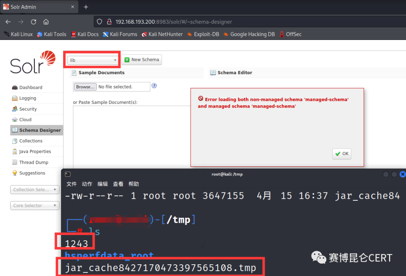The height and width of the screenshot is (276, 406).
Task: Open the 帮助 menu in the terminal
Action: click(133, 184)
